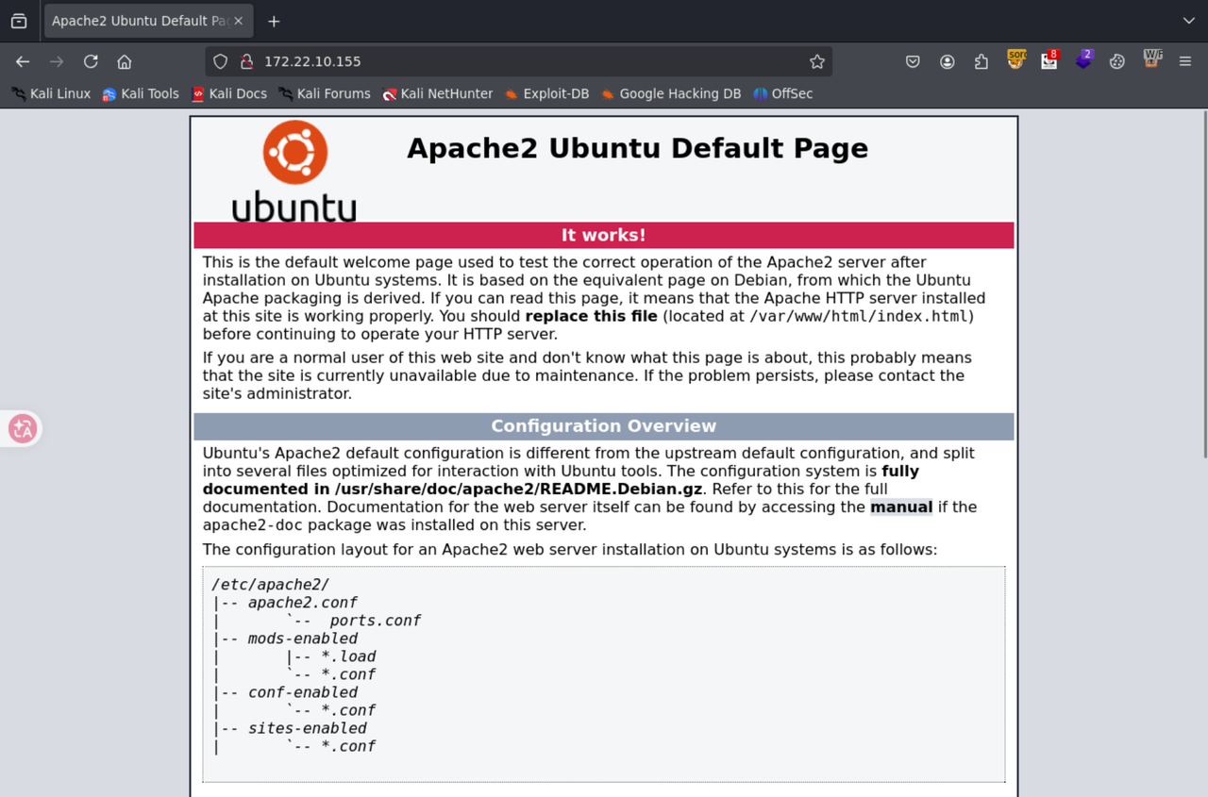The height and width of the screenshot is (797, 1208).
Task: Click the /etc/apache2/ line in tree
Action: point(270,585)
